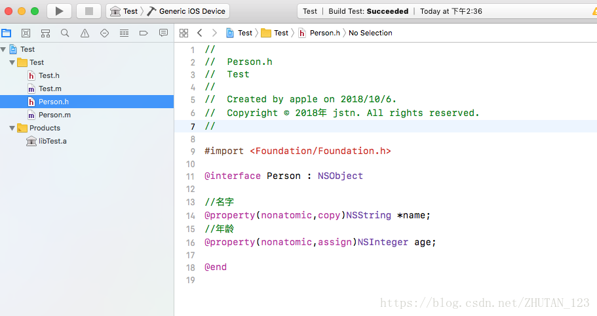Choose the Generic iOS Device destination
The height and width of the screenshot is (316, 597).
click(187, 11)
